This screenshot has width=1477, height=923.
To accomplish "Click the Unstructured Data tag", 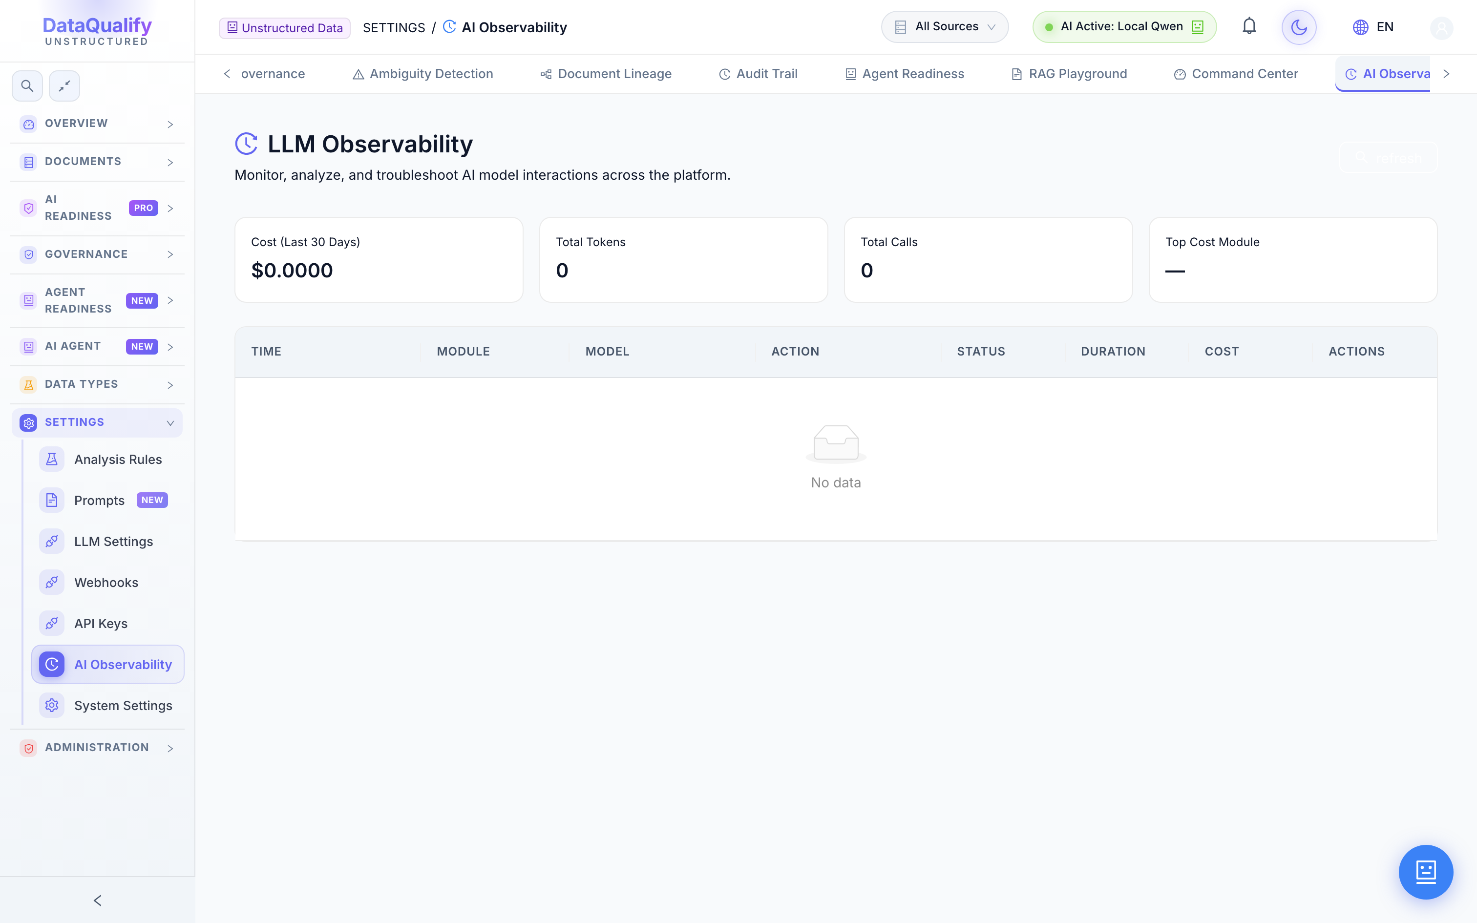I will click(x=284, y=28).
